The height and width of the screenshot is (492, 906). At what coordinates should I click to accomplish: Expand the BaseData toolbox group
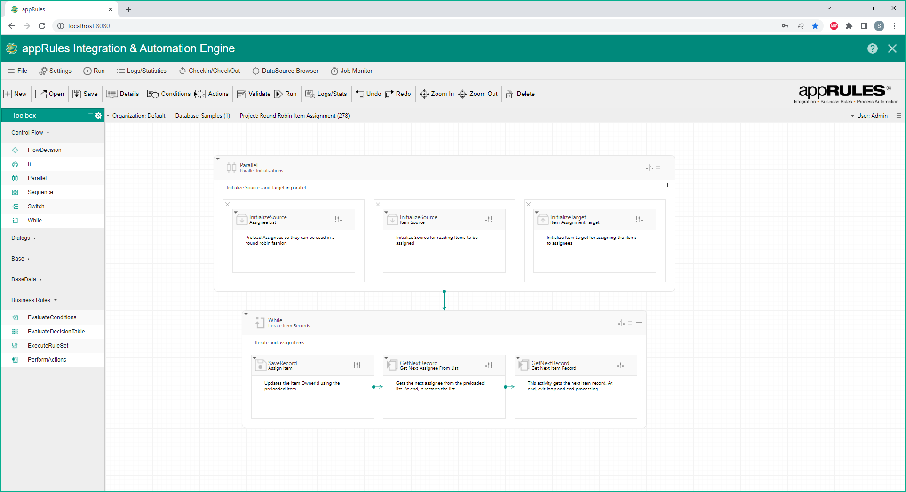click(x=26, y=279)
